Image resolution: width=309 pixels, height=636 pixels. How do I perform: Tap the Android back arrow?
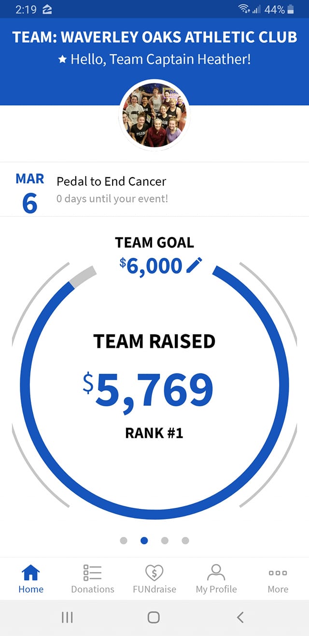tap(240, 617)
